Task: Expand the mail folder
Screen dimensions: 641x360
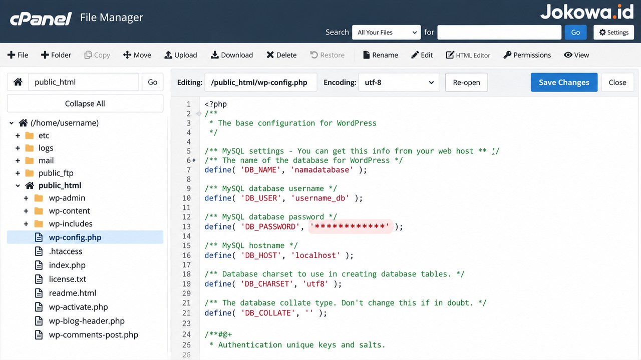Action: coord(18,160)
